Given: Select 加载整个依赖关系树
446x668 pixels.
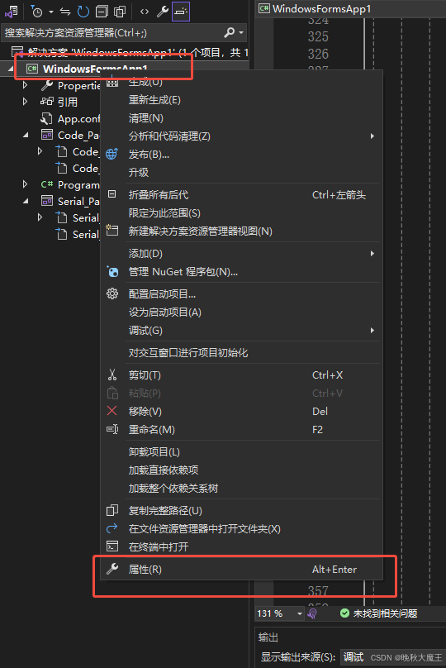Looking at the screenshot, I should (241, 489).
